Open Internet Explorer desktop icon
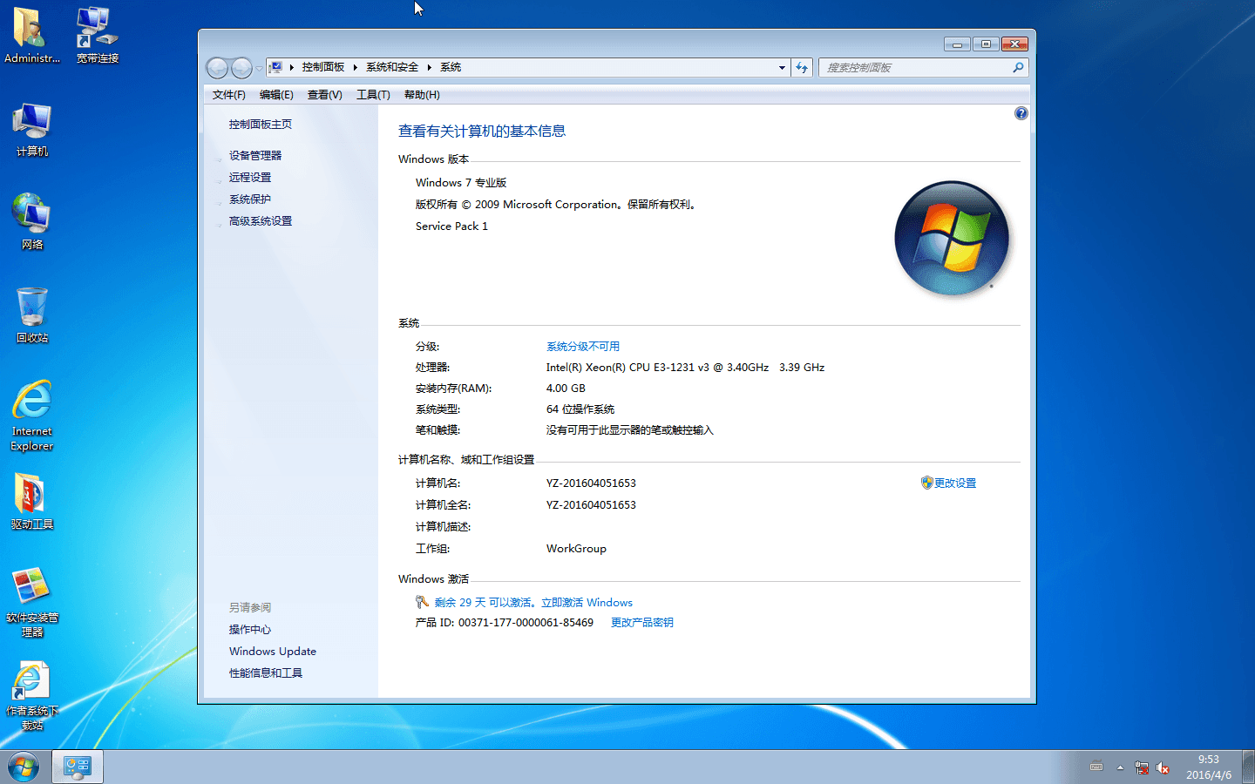Viewport: 1255px width, 784px height. tap(32, 415)
